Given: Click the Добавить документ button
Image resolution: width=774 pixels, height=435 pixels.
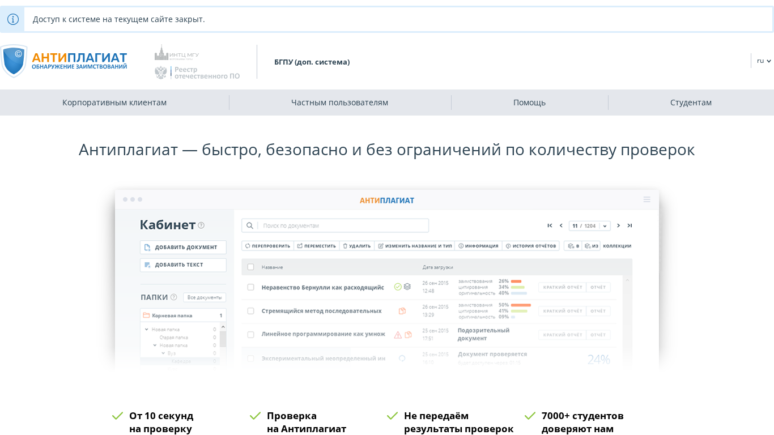Looking at the screenshot, I should (x=183, y=248).
